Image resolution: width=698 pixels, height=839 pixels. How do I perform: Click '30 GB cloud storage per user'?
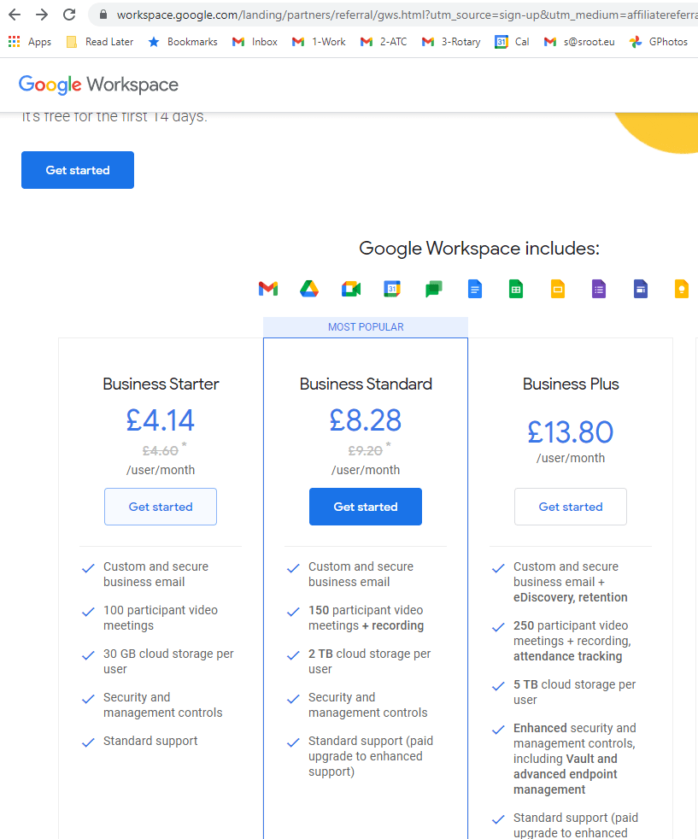(x=168, y=661)
